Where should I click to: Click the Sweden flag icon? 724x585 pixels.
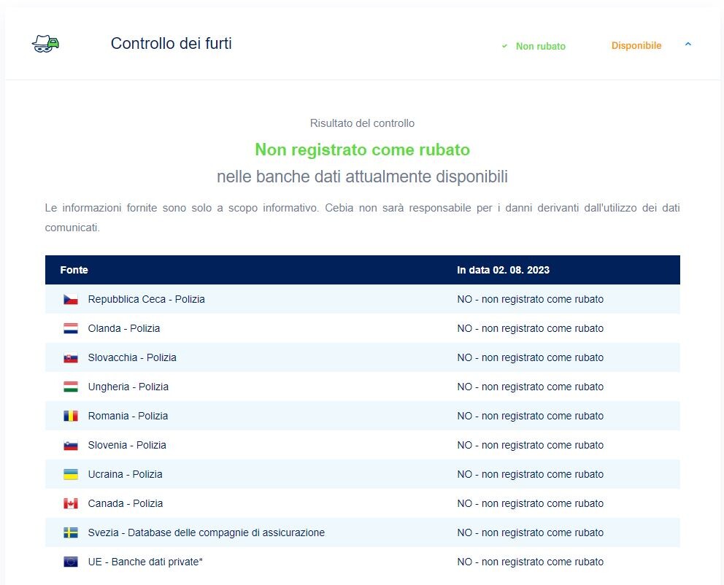click(71, 532)
